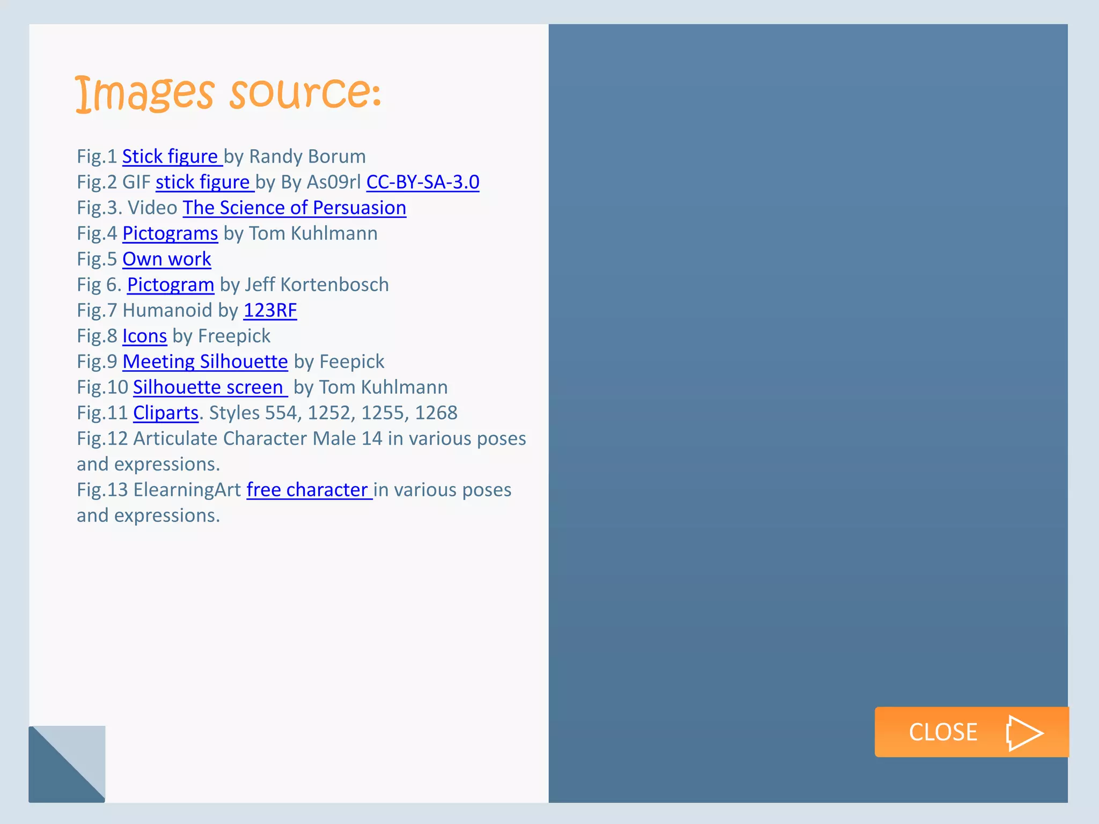This screenshot has width=1099, height=824.
Task: Click the arrow icon on CLOSE button
Action: pos(1024,732)
